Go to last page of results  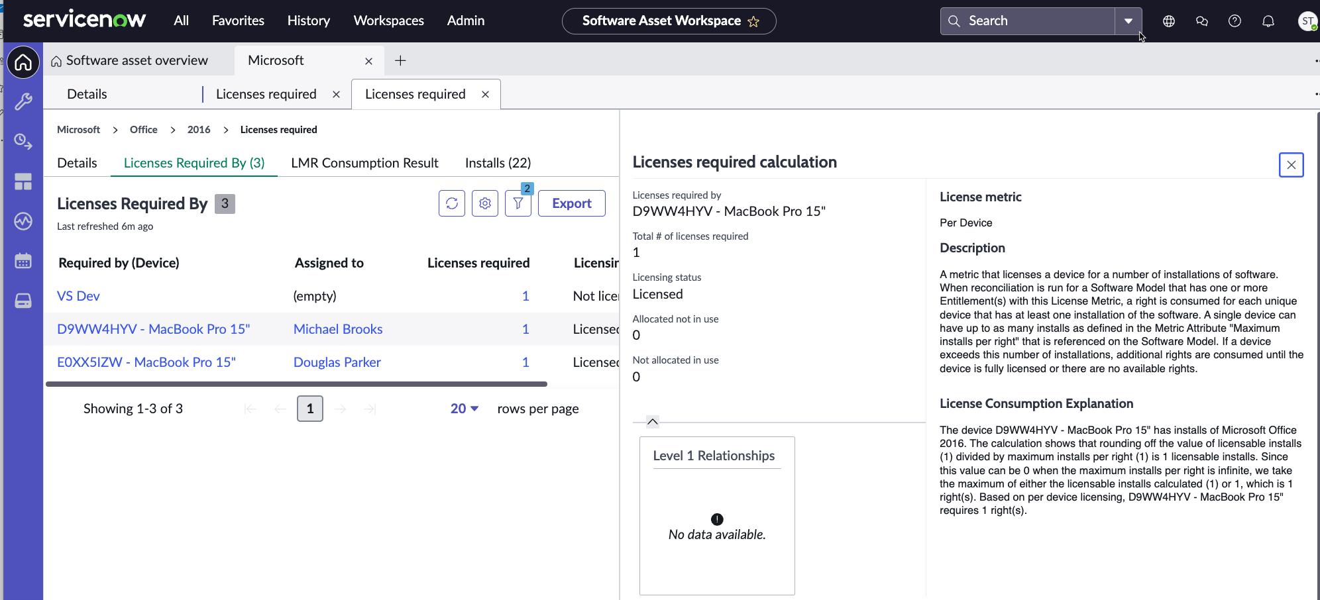[x=370, y=409]
